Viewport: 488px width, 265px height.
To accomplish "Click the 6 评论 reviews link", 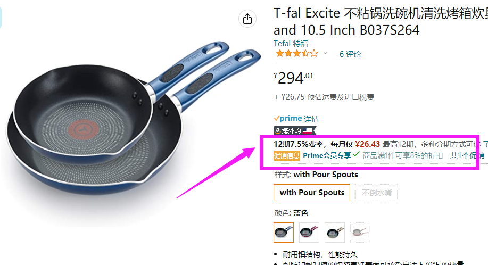I will (x=350, y=54).
